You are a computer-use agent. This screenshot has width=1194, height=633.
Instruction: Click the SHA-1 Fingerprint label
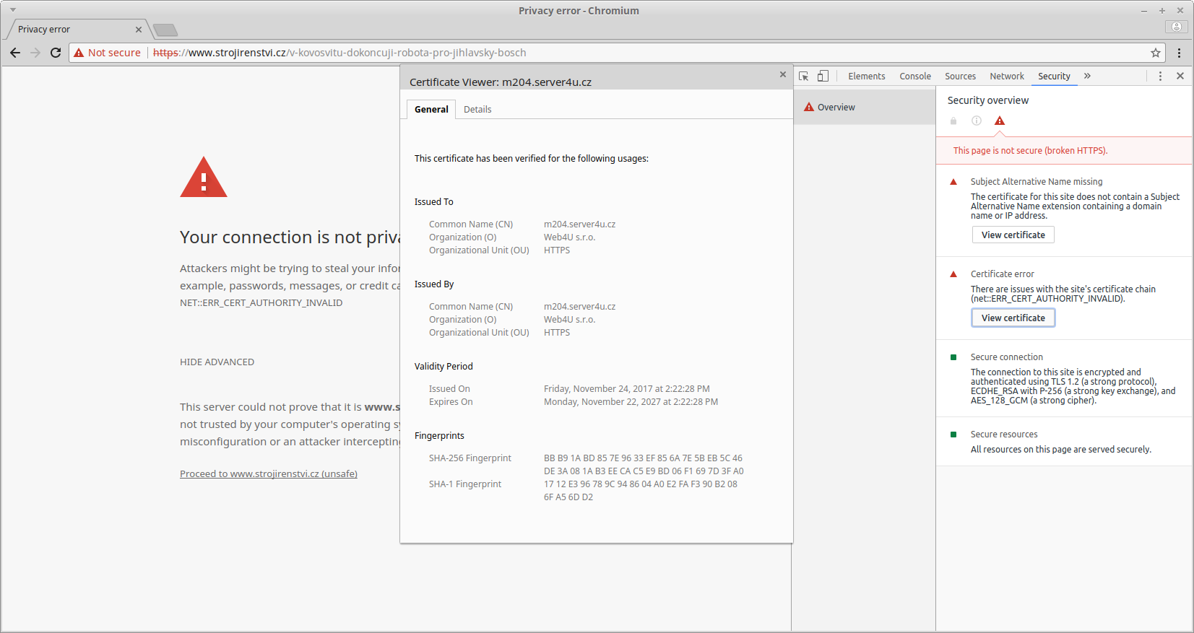coord(464,484)
